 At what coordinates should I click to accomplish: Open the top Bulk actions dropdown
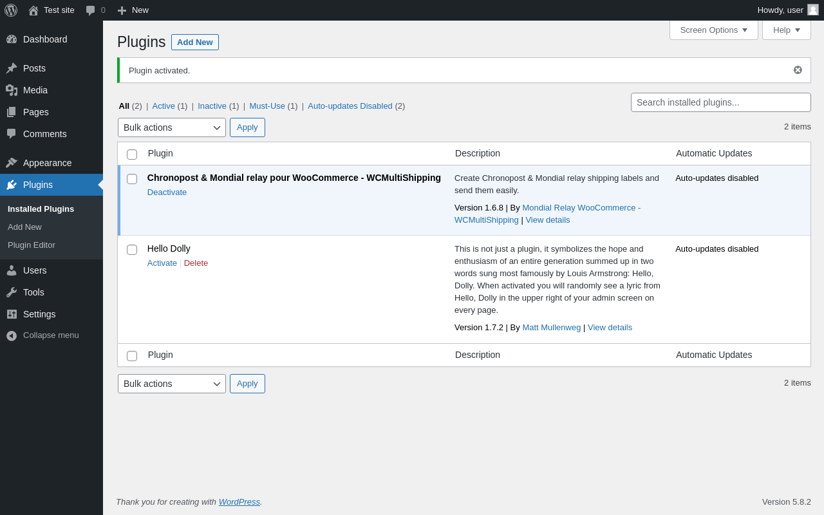pyautogui.click(x=171, y=127)
